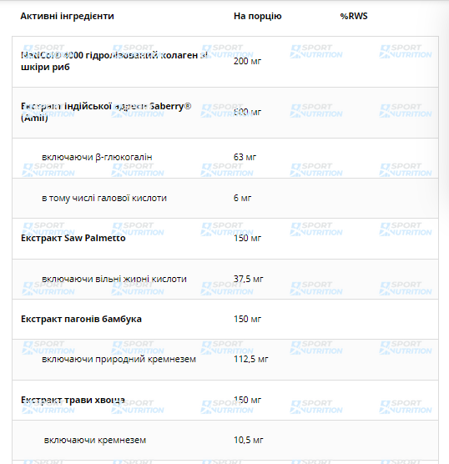
Task: Click the 63 мг value
Action: [245, 157]
